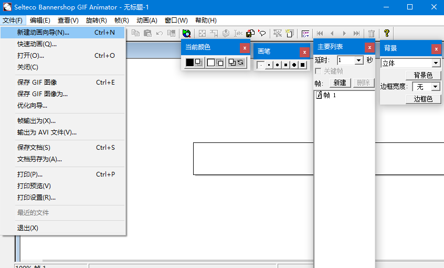Click the 背景色 button
Screen dimensions: 444x268
click(424, 75)
